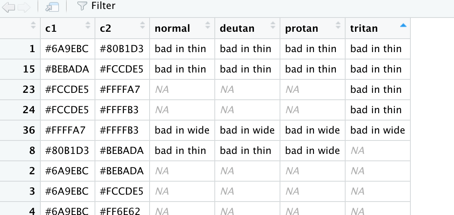The width and height of the screenshot is (454, 215).
Task: Click sort arrows on c1 column
Action: pyautogui.click(x=88, y=26)
